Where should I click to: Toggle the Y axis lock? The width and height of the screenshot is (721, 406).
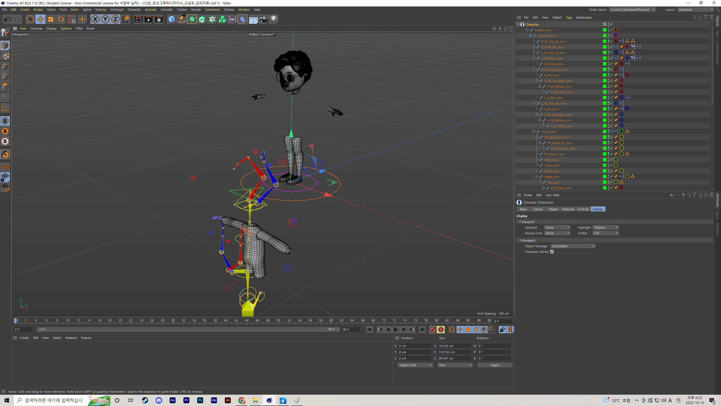[105, 19]
